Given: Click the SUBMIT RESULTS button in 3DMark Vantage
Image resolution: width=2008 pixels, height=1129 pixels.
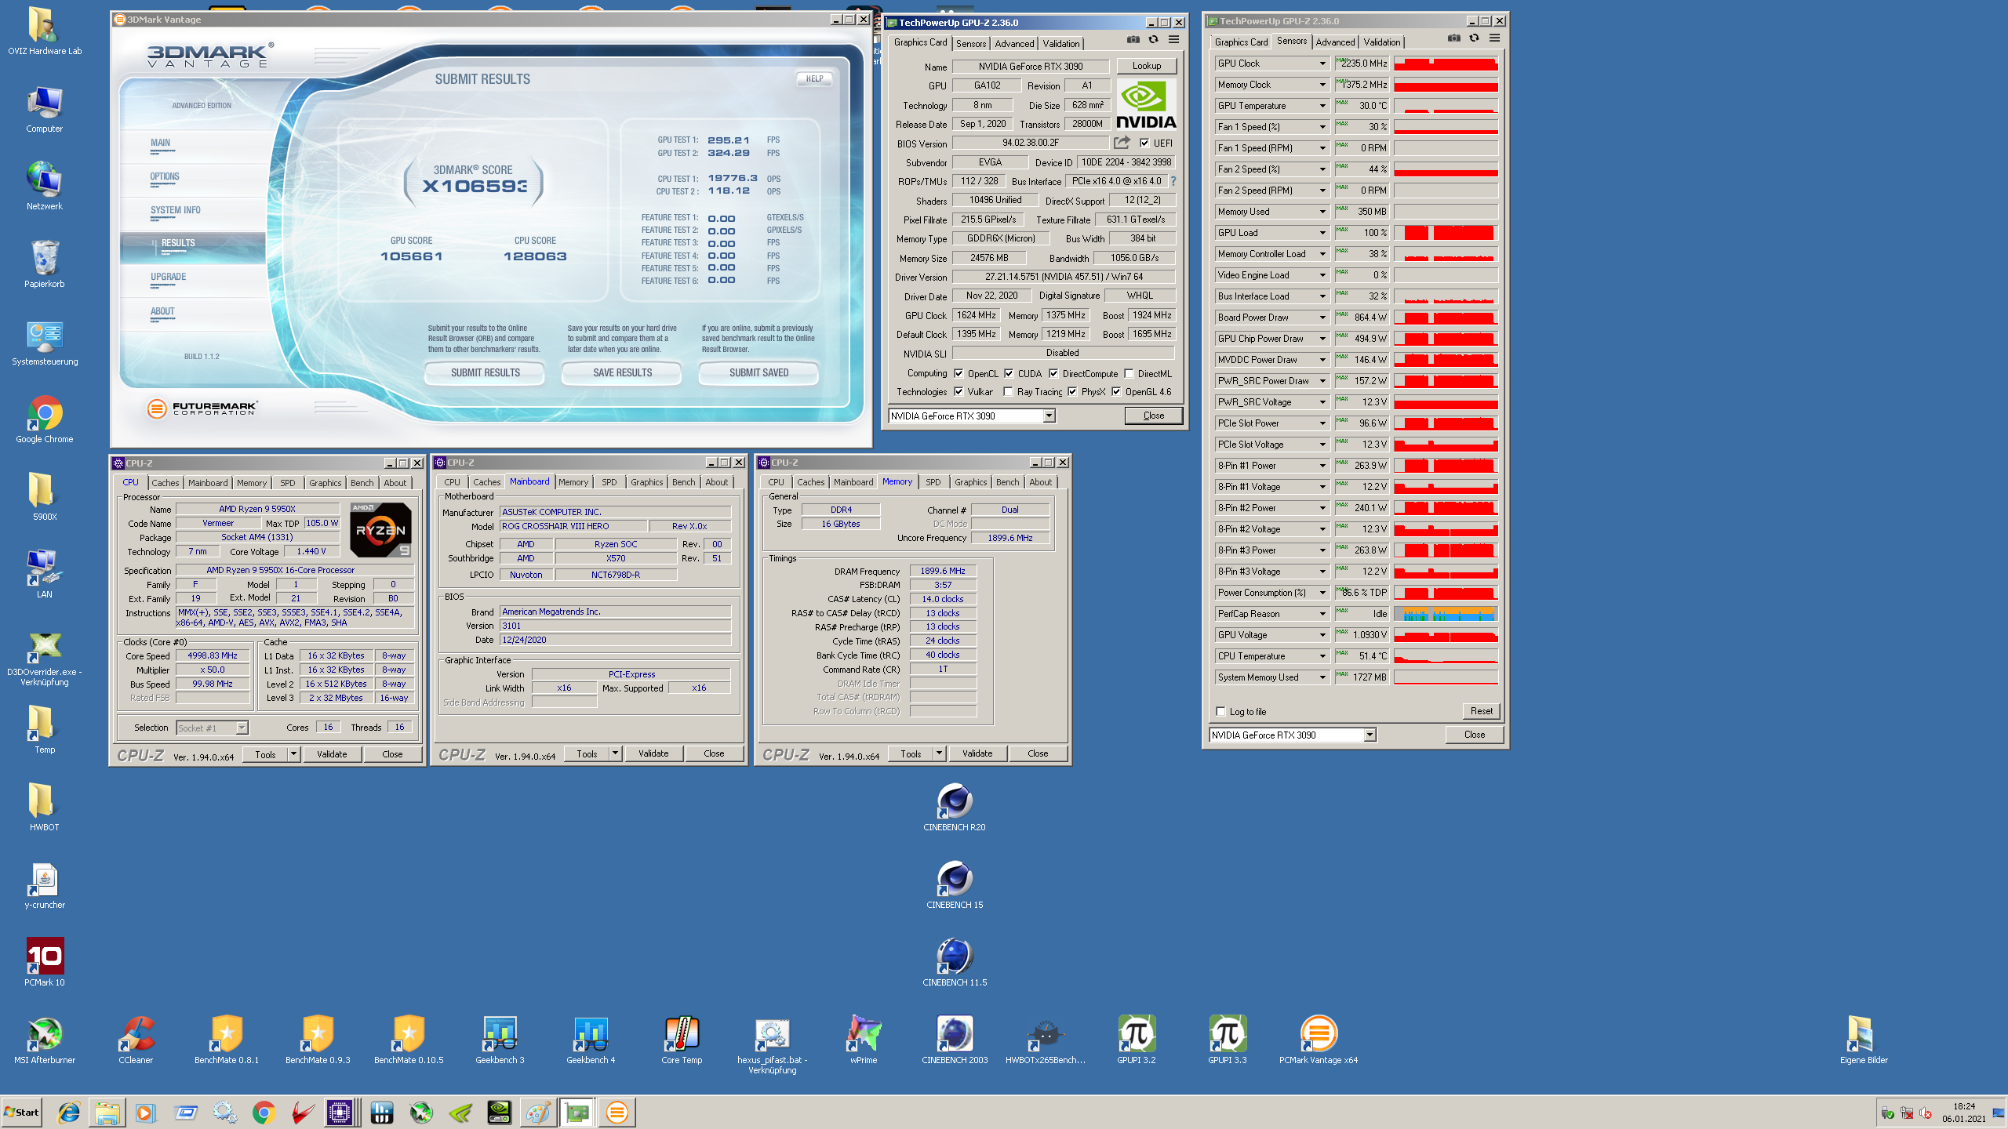Looking at the screenshot, I should click(485, 373).
